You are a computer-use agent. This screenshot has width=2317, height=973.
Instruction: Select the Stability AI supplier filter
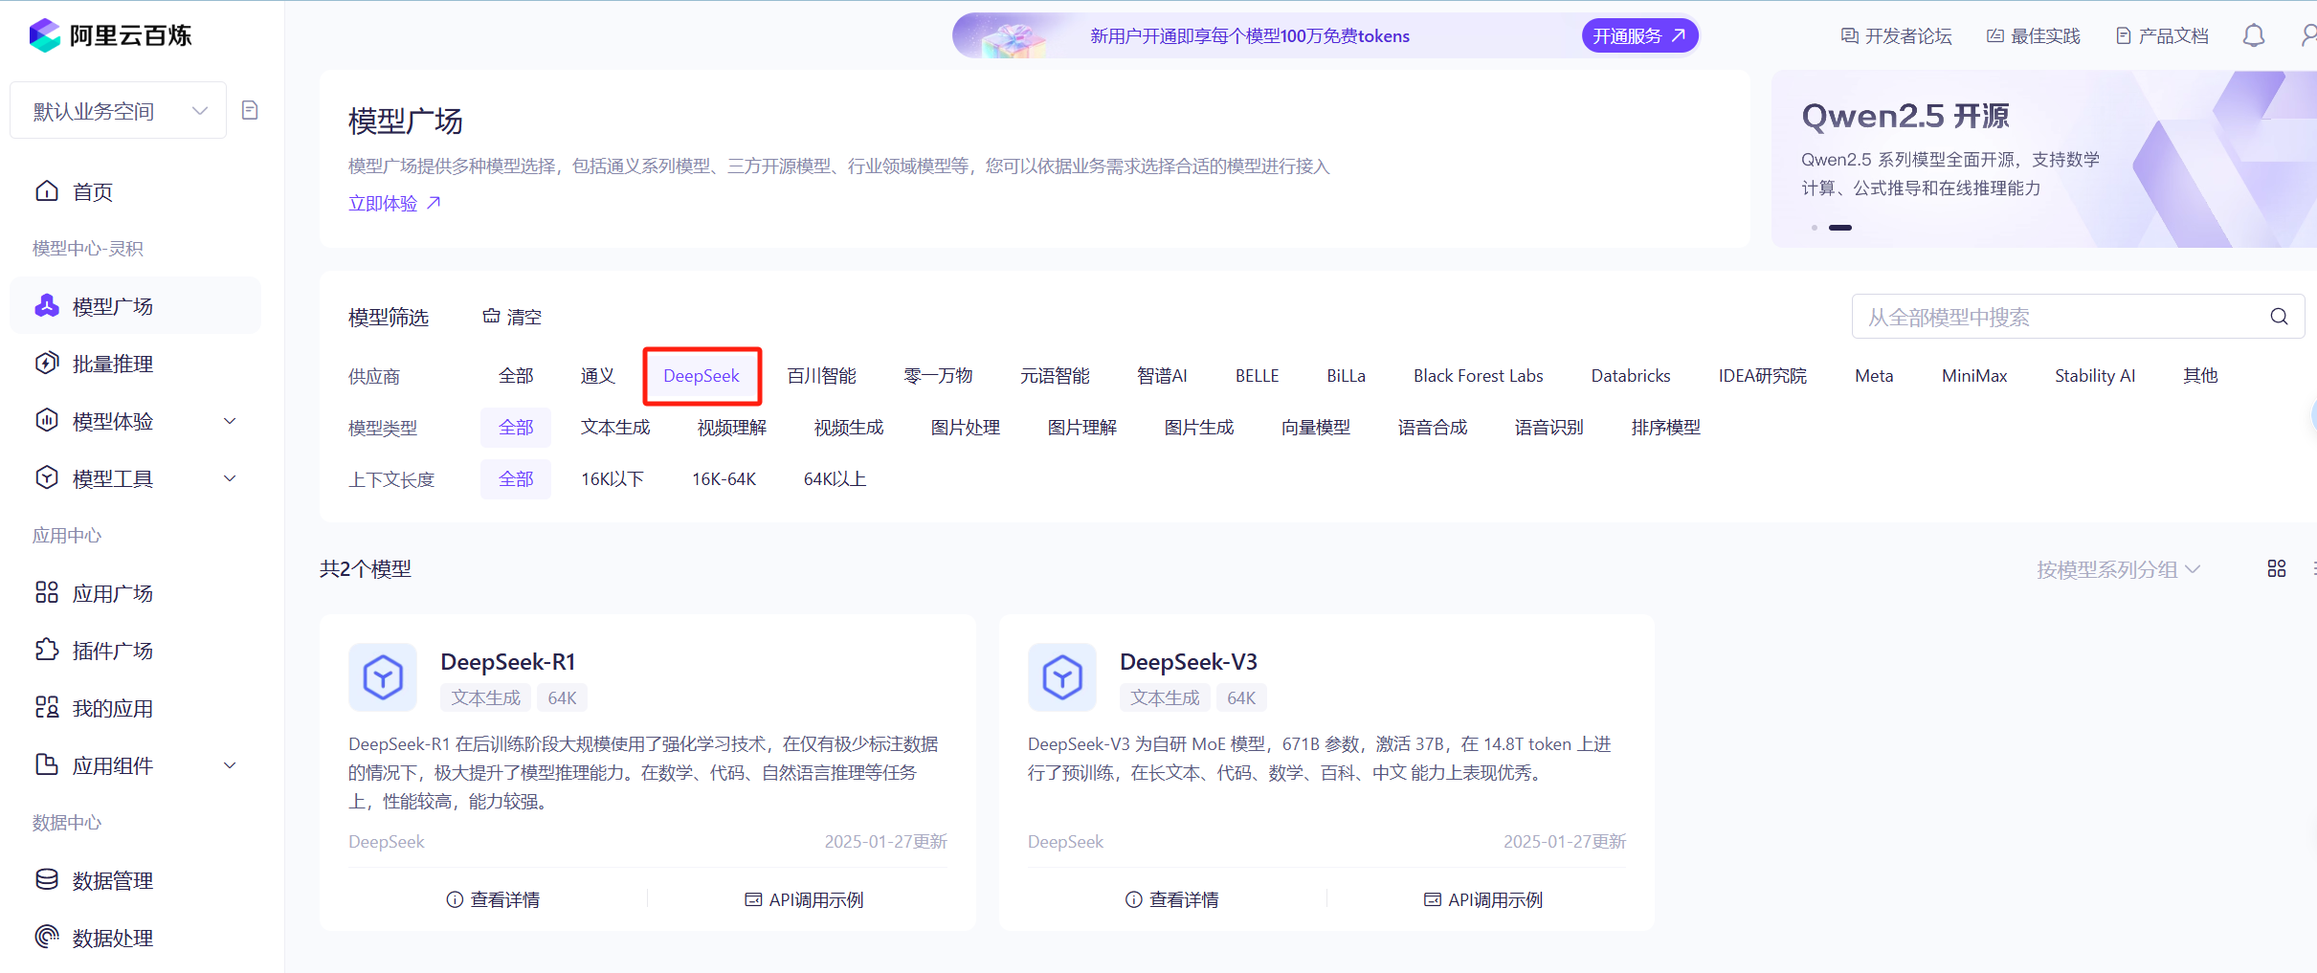coord(2095,376)
